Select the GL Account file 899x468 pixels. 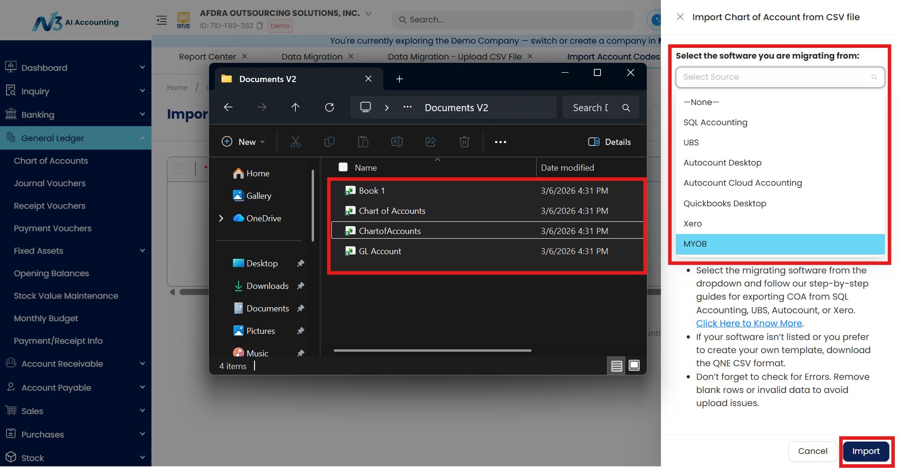[x=487, y=251]
